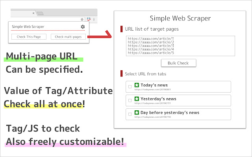Open the settings gear in Simple Web Scraper popup

click(x=83, y=27)
